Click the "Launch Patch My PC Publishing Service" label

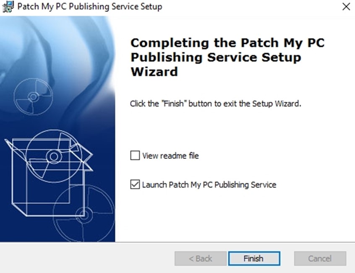pyautogui.click(x=209, y=185)
